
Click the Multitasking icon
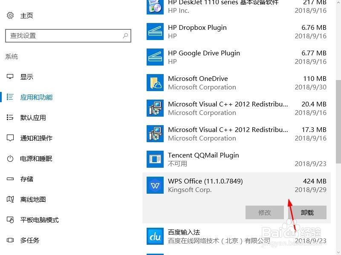tap(10, 240)
